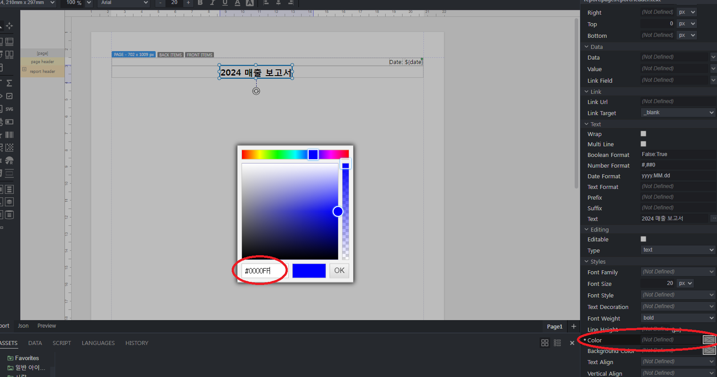The width and height of the screenshot is (717, 377).
Task: Switch assets to grid view
Action: click(545, 343)
